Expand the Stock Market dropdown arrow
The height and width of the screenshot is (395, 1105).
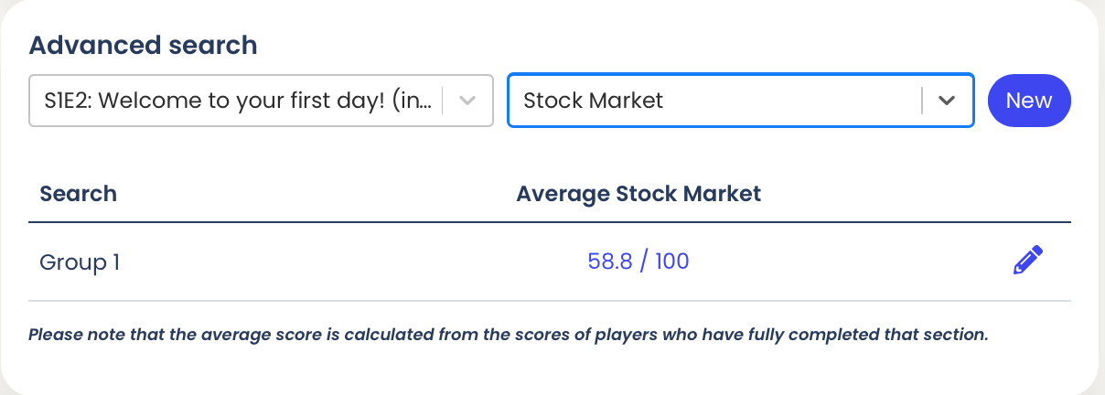point(947,101)
